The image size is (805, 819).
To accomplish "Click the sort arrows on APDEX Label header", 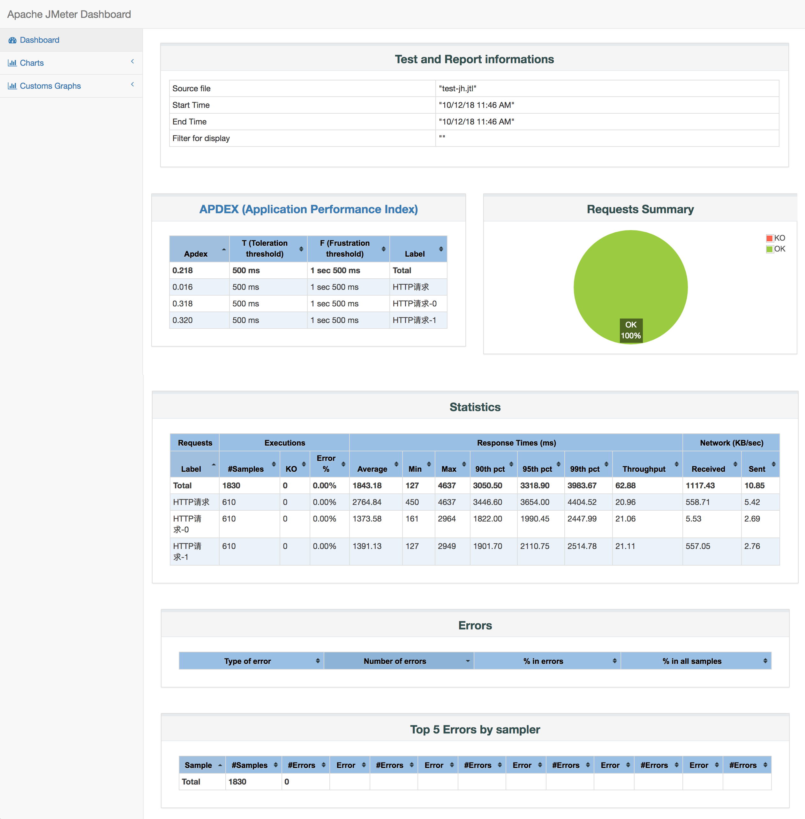I will [x=441, y=249].
